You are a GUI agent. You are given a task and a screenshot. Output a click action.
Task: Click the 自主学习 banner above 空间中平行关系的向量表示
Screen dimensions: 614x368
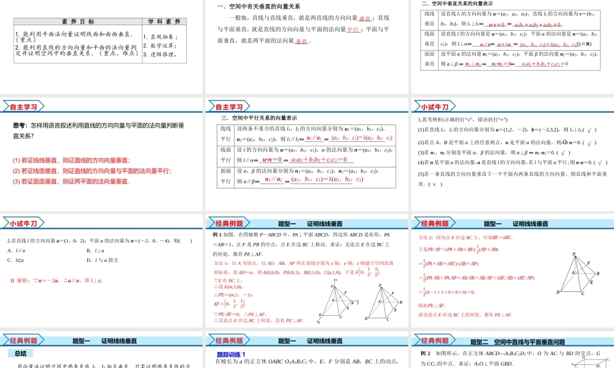pyautogui.click(x=230, y=107)
